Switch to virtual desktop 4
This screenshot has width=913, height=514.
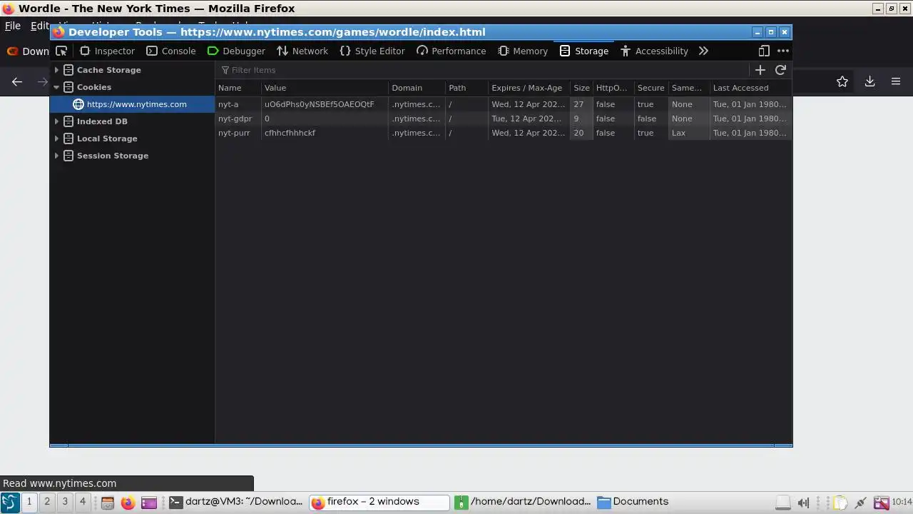click(x=83, y=502)
